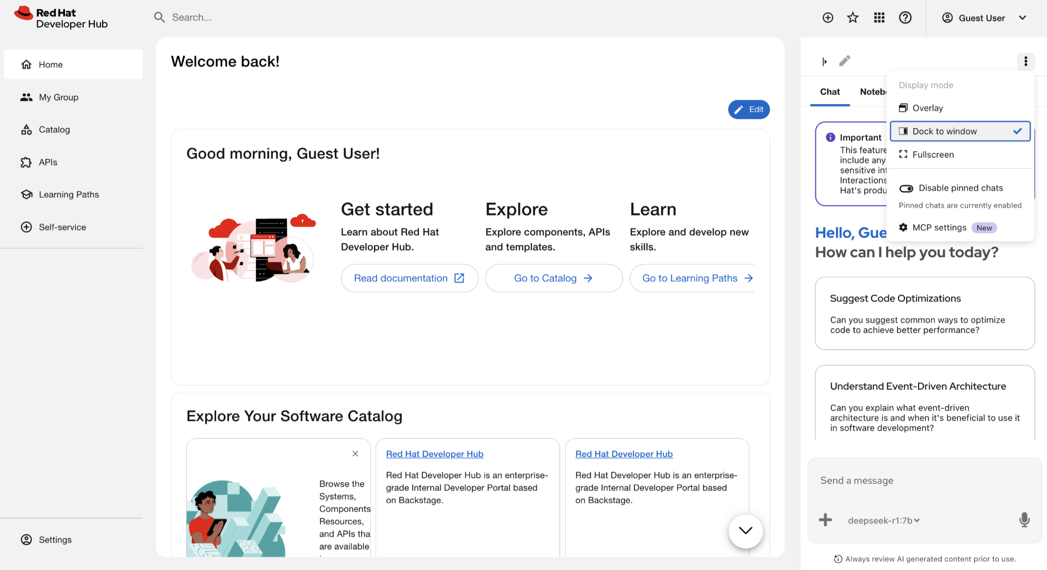The image size is (1047, 570).
Task: Click the Read documentation button
Action: click(x=410, y=278)
